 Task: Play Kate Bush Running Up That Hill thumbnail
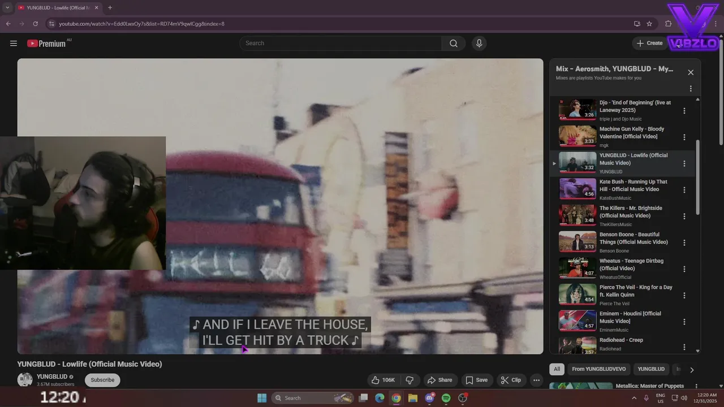(578, 189)
